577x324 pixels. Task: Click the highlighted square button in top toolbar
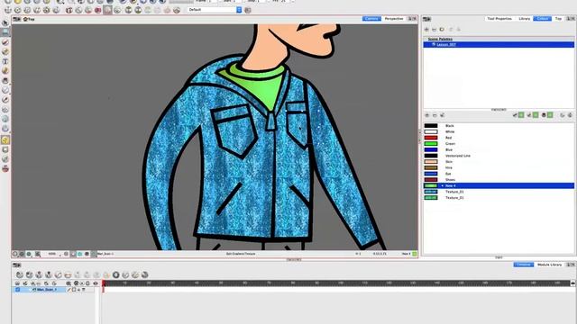click(x=107, y=10)
